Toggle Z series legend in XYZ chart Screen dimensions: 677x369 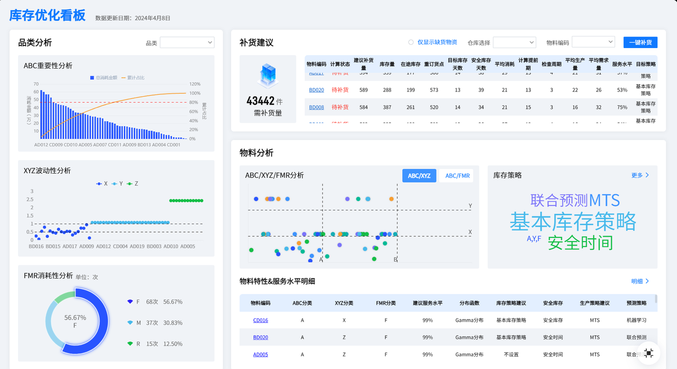(132, 183)
